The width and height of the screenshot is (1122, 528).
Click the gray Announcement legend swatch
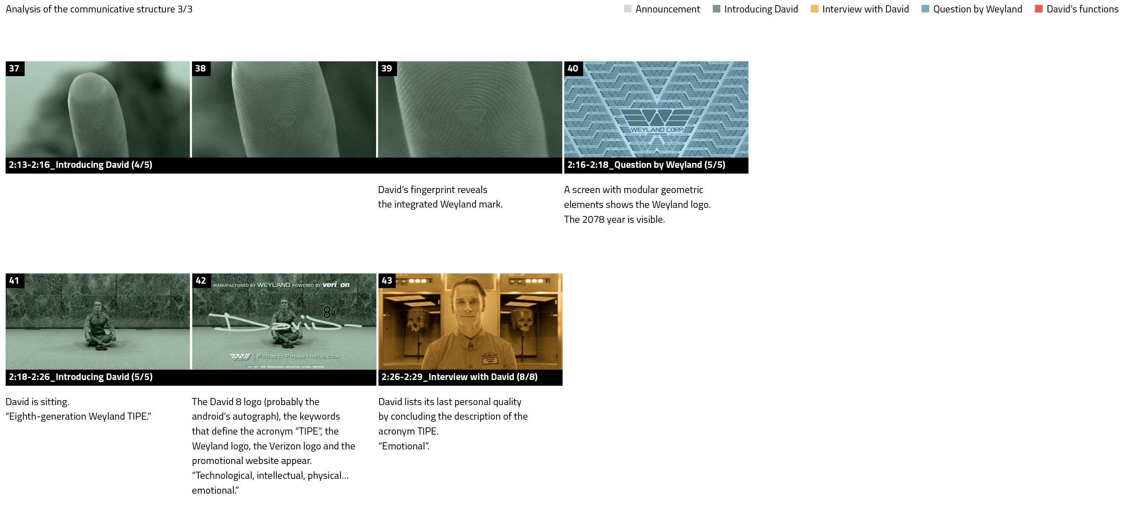pyautogui.click(x=627, y=9)
